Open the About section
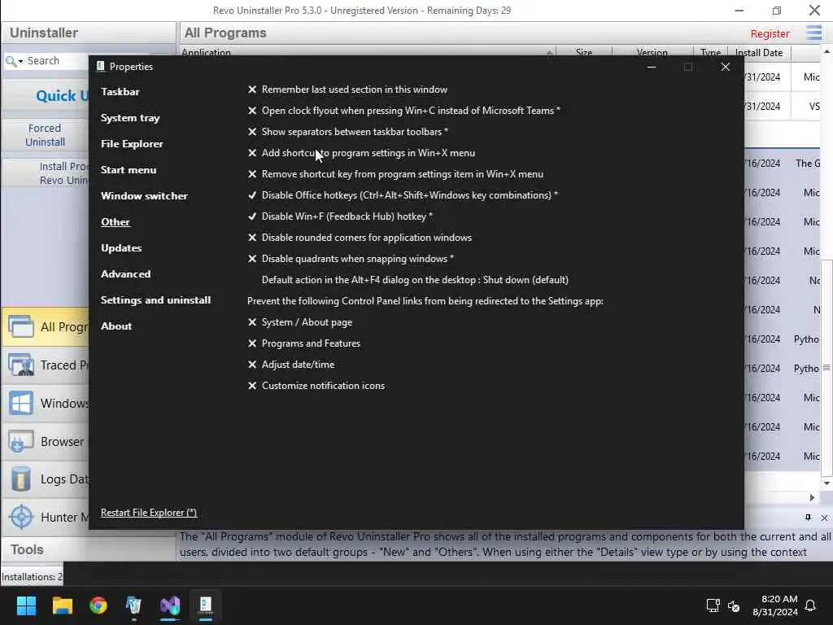The image size is (833, 625). 116,326
